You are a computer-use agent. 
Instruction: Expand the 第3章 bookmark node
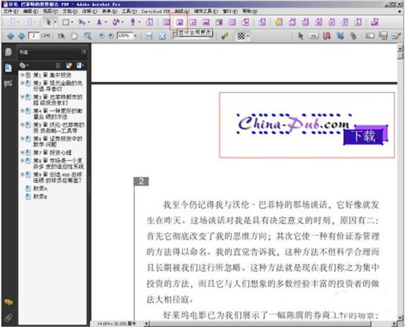(x=23, y=97)
